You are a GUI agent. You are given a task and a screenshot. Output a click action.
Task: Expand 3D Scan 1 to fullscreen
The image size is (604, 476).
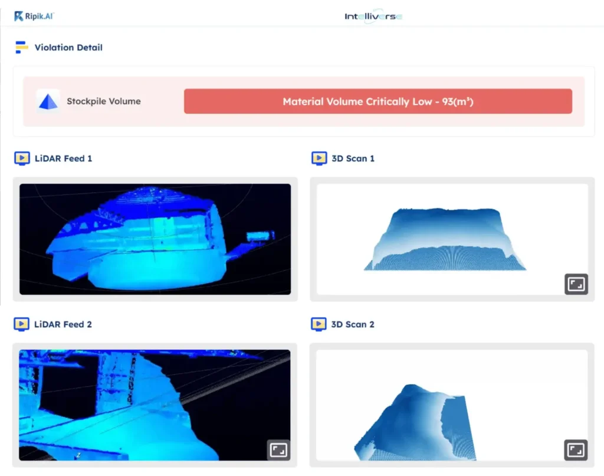[x=576, y=284]
